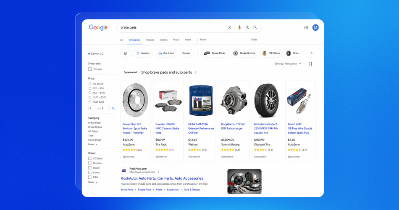Open the Tools & Garage sitelink
399x210 pixels.
coord(192,190)
